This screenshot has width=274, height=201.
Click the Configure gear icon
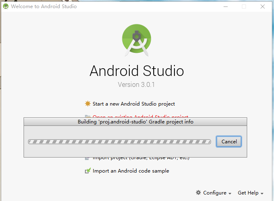click(198, 192)
